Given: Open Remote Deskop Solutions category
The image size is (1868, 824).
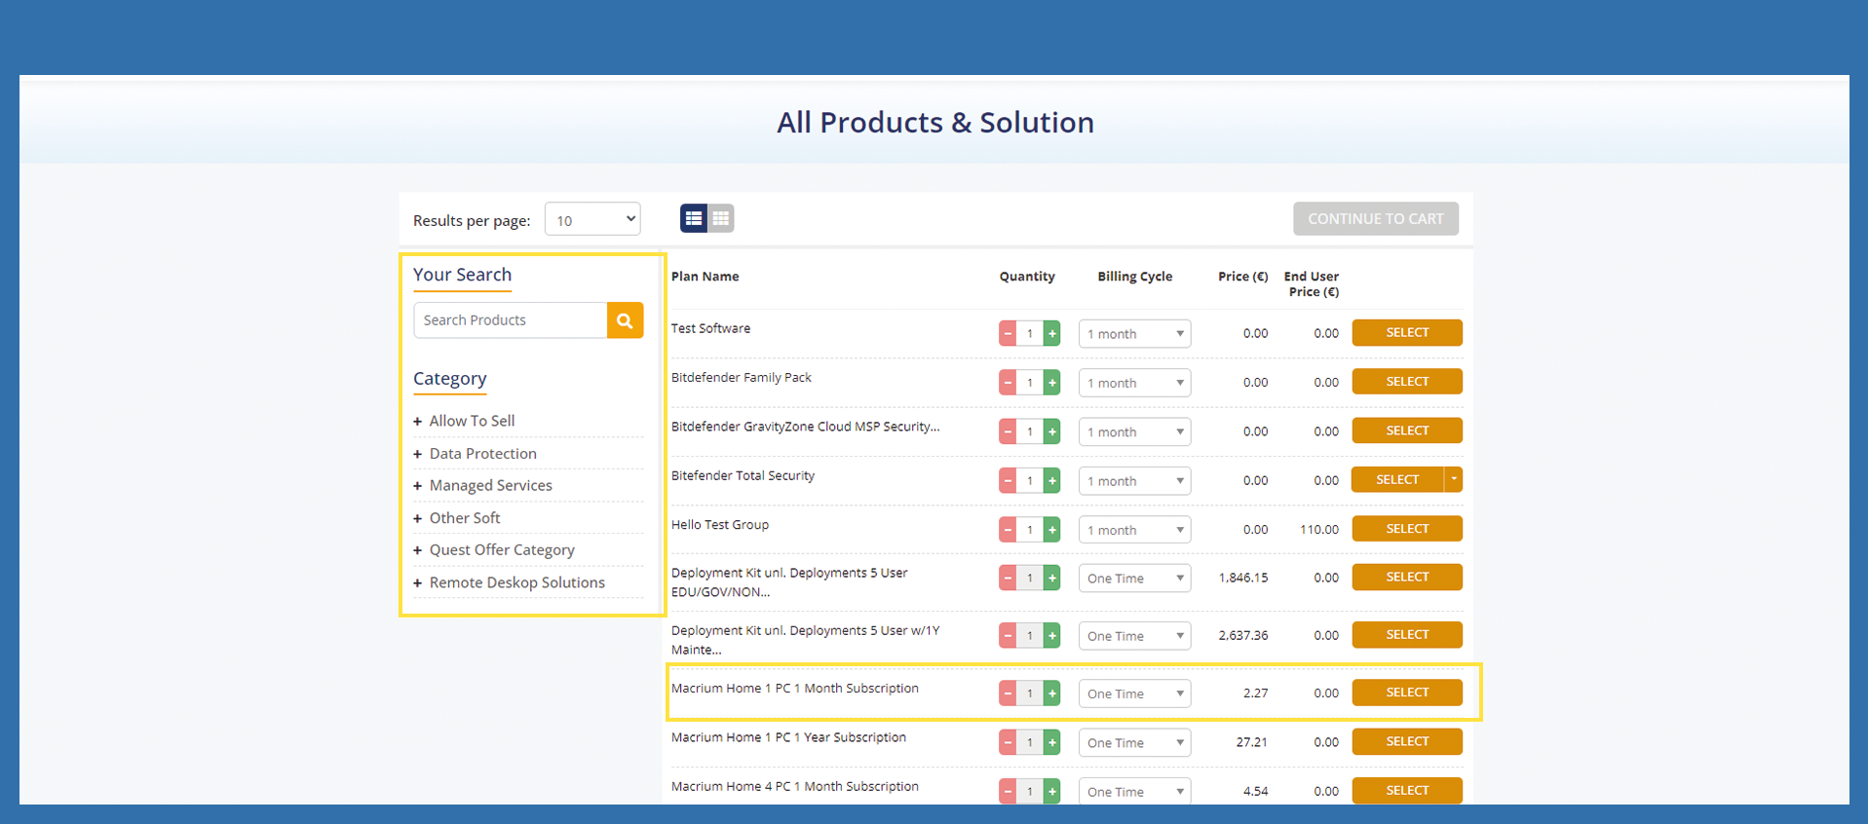Looking at the screenshot, I should click(516, 582).
